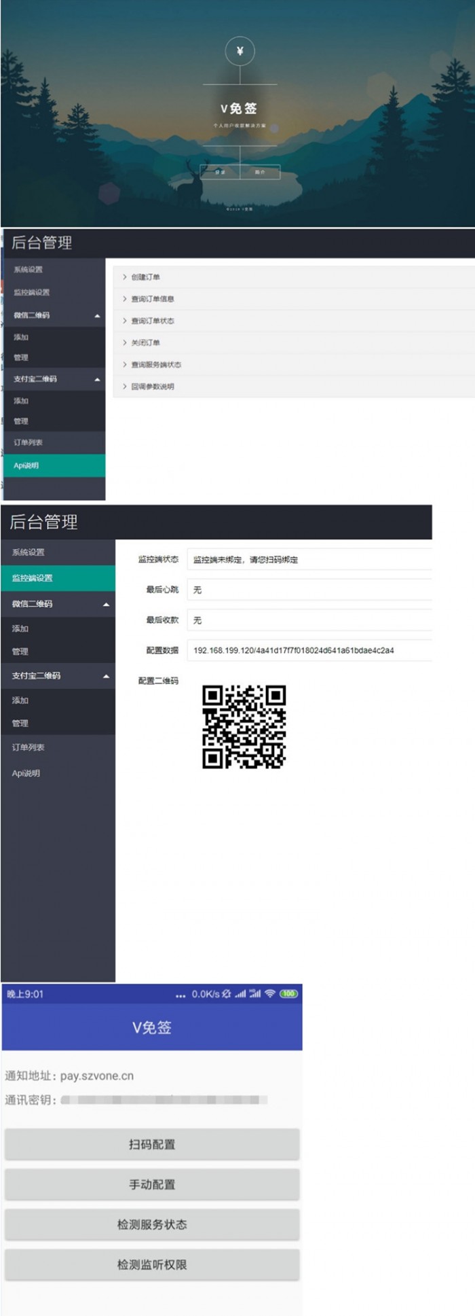
Task: Collapse 支付宝二维码 group in API-list admin sidebar
Action: pos(53,379)
